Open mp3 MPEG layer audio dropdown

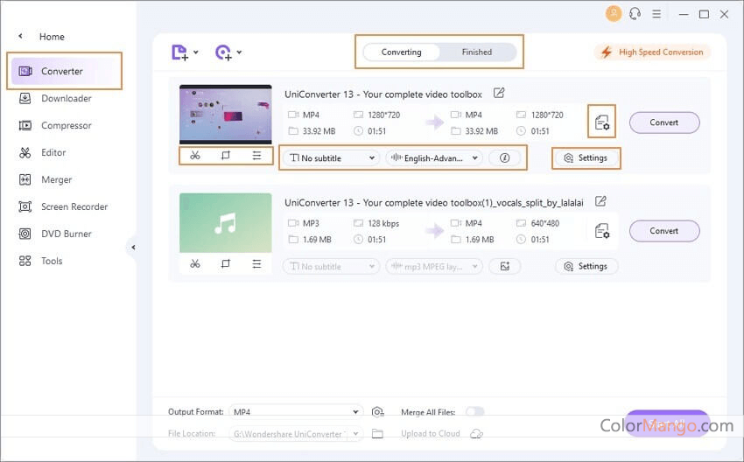tap(434, 266)
